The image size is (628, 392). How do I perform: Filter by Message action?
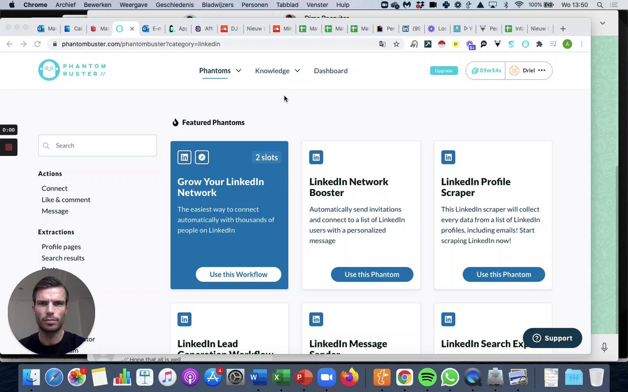point(55,211)
